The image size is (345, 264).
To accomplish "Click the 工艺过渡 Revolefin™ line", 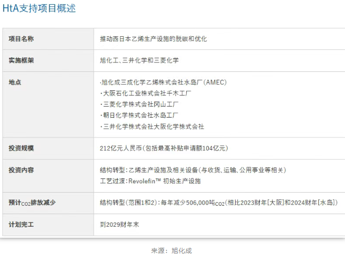I will pyautogui.click(x=150, y=181).
